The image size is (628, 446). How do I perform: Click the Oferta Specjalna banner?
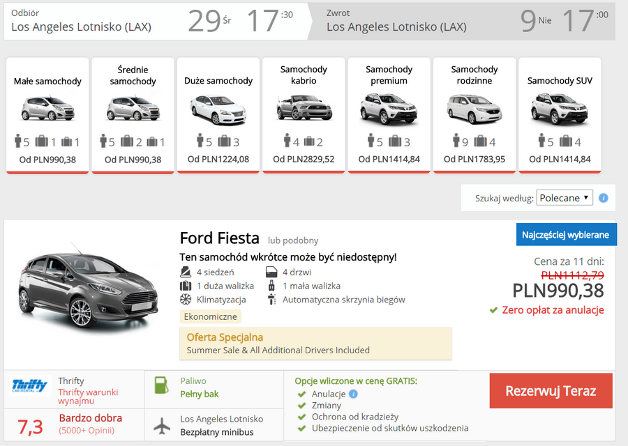[315, 343]
